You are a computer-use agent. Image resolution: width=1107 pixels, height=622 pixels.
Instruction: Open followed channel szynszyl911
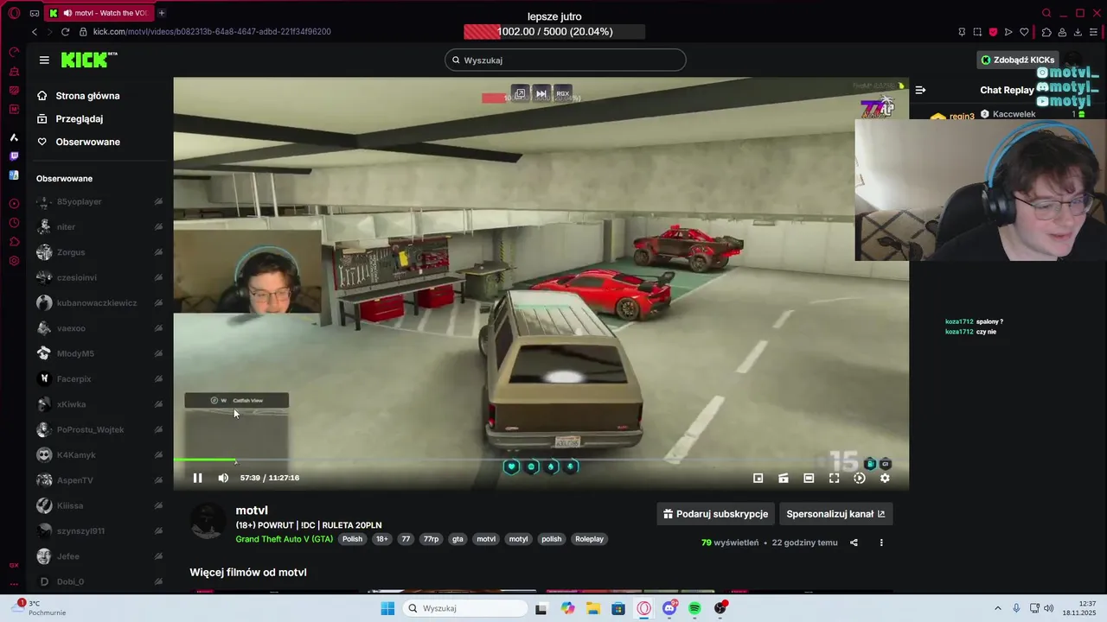coord(99,530)
